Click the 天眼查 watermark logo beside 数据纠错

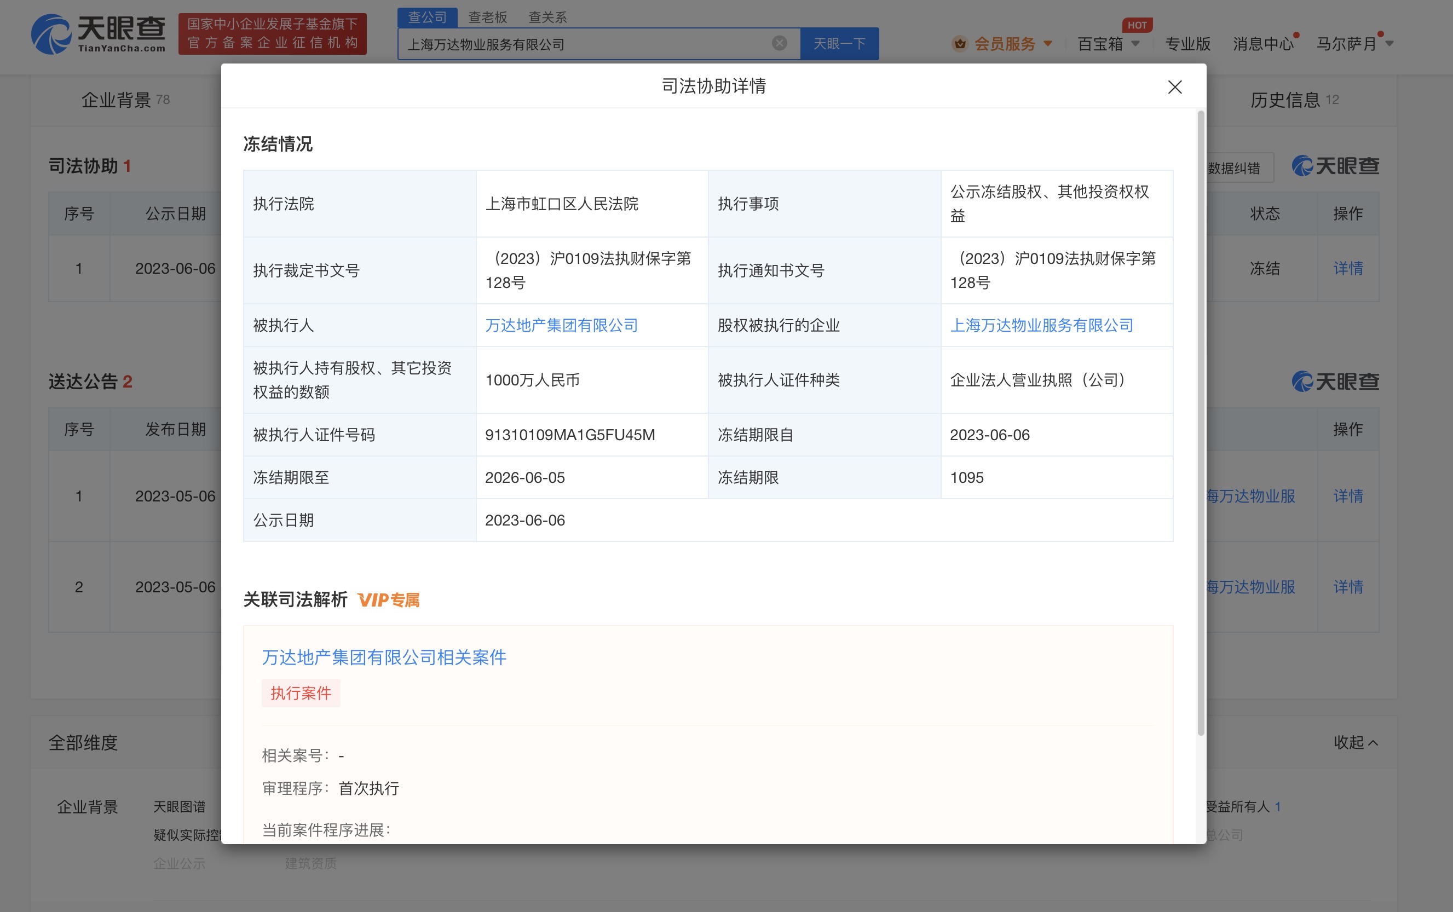[x=1335, y=166]
